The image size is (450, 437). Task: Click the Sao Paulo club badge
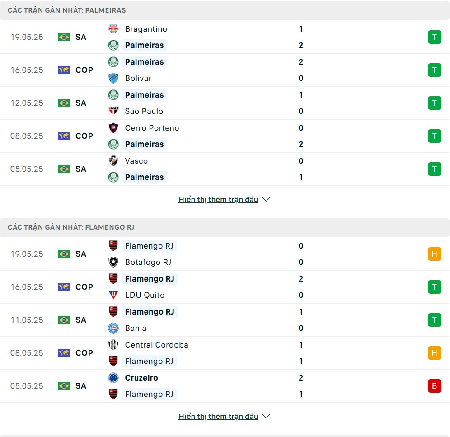[113, 111]
